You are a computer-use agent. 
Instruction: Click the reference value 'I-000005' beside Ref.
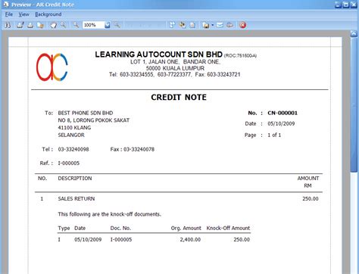click(69, 163)
